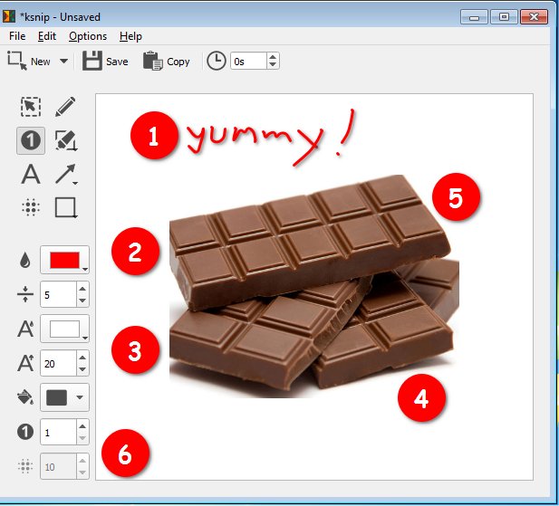Click the number start field showing 1
The width and height of the screenshot is (559, 506).
[58, 432]
